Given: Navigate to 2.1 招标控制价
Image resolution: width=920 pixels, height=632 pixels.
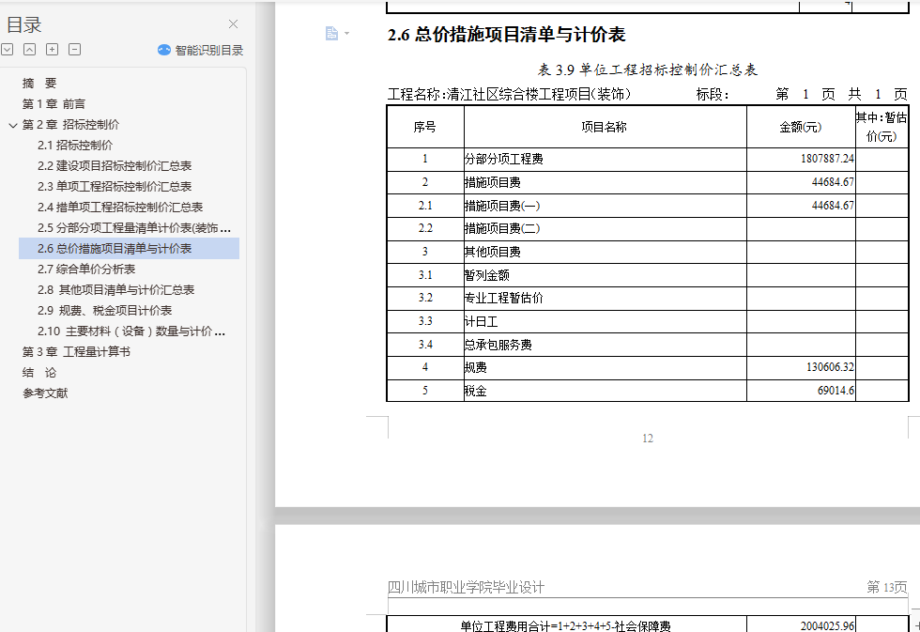Looking at the screenshot, I should [x=75, y=145].
